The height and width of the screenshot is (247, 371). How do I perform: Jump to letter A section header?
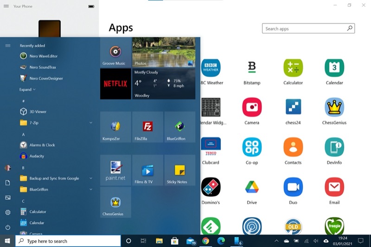pos(23,134)
